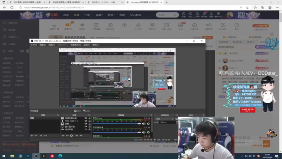This screenshot has width=282, height=159.
Task: Toggle lock on the video capture device source
Action: click(x=90, y=118)
